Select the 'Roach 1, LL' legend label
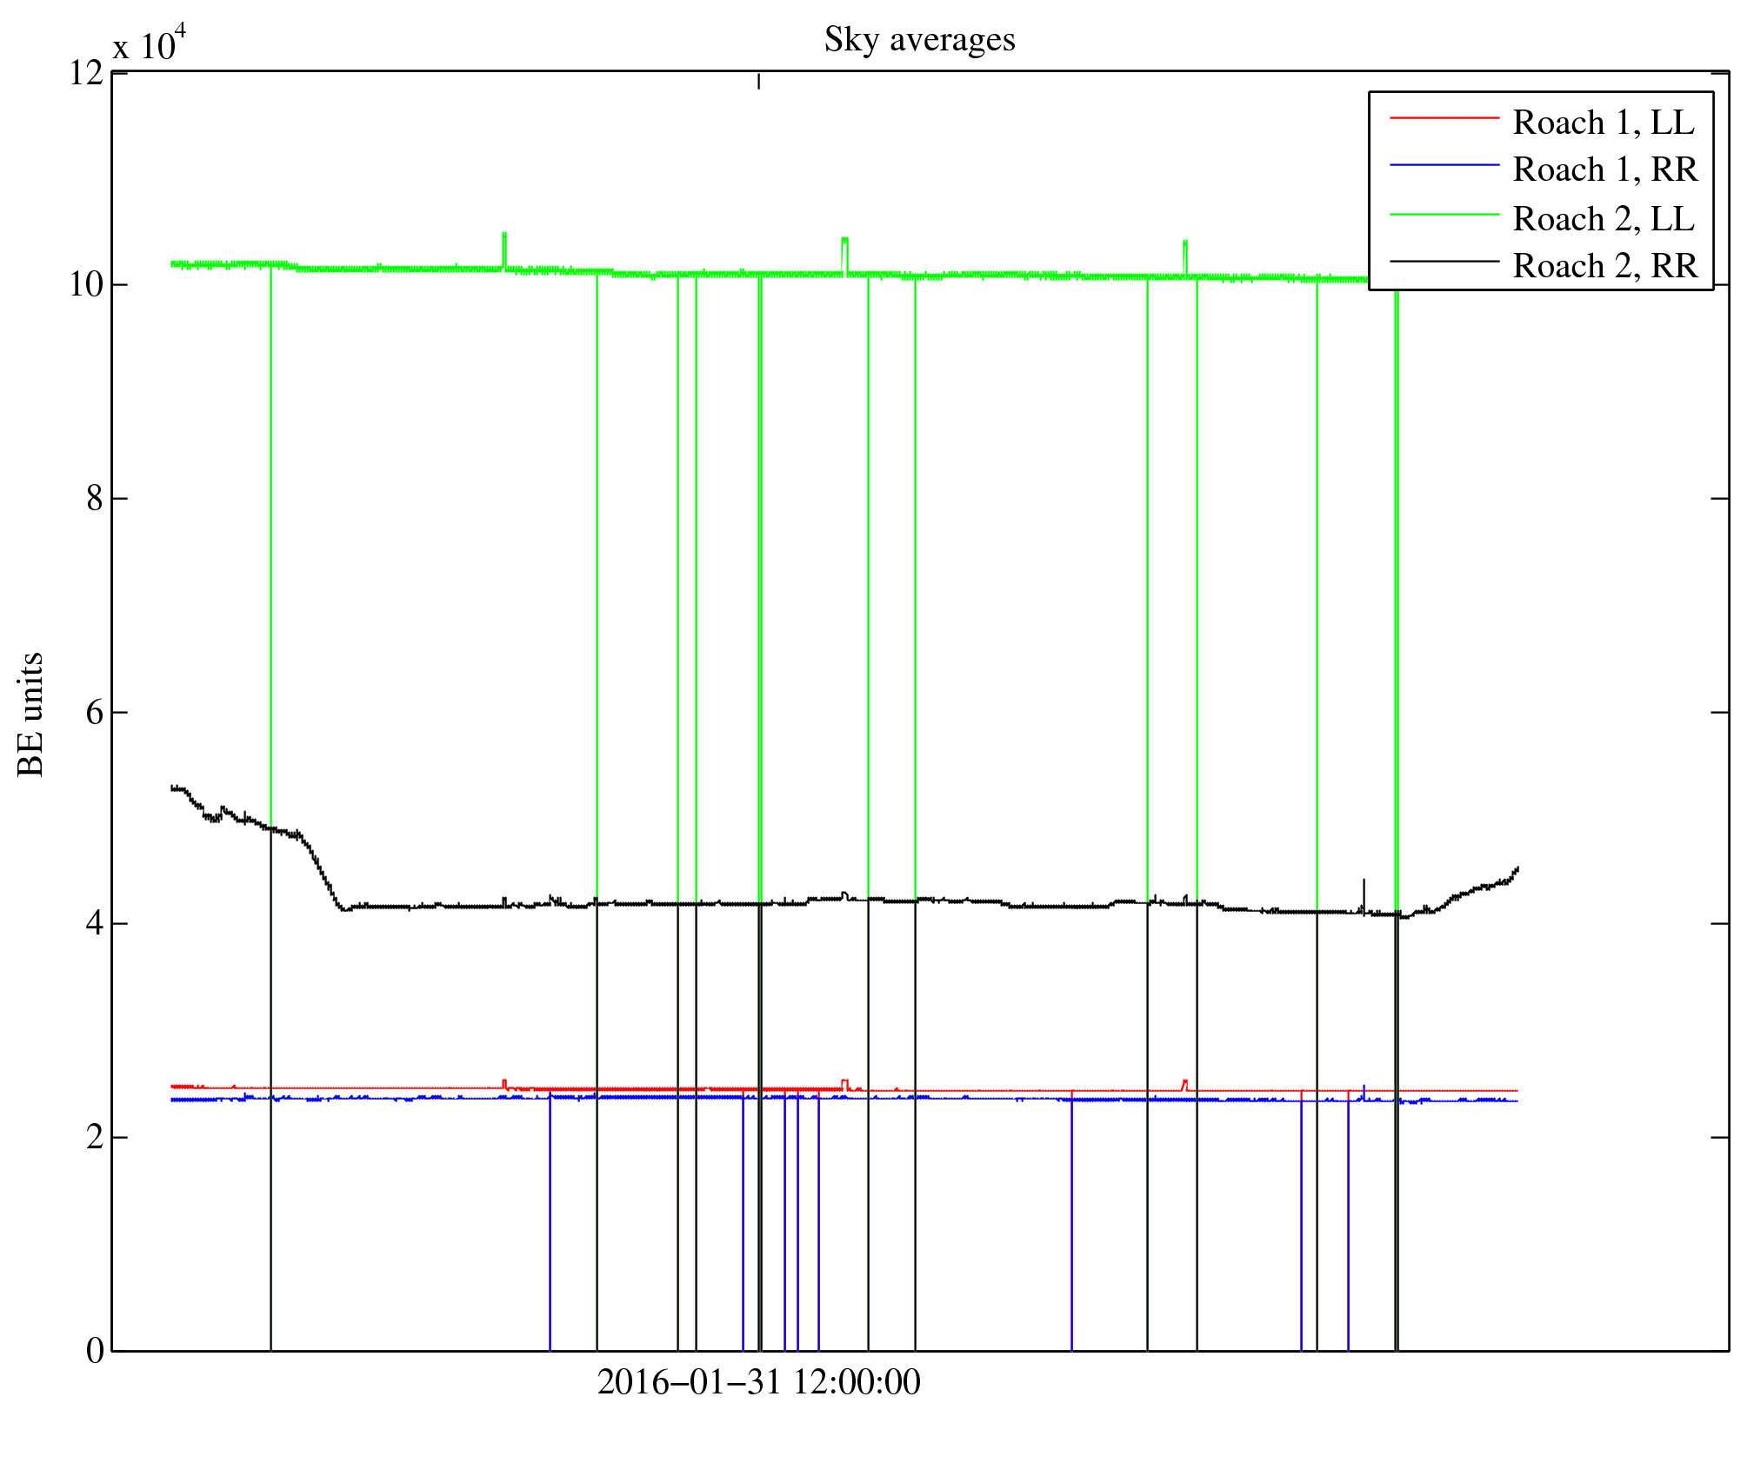1754x1463 pixels. click(1604, 123)
